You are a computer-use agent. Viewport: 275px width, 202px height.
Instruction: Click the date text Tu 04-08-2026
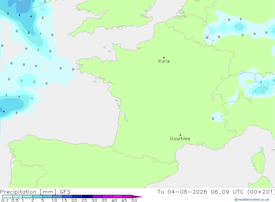[182, 192]
